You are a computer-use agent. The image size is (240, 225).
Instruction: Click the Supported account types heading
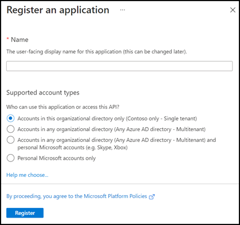(43, 93)
